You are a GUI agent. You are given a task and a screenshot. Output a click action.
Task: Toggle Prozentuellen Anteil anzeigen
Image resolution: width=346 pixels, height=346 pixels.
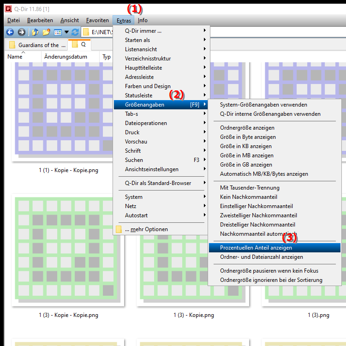pos(274,248)
